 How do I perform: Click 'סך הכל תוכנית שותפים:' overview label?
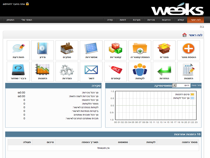86,115
